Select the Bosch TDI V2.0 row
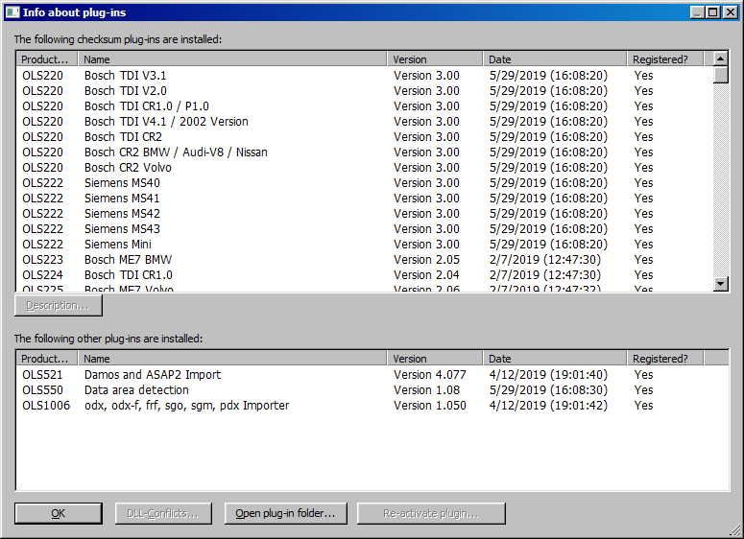Viewport: 744px width, 539px height. 365,90
